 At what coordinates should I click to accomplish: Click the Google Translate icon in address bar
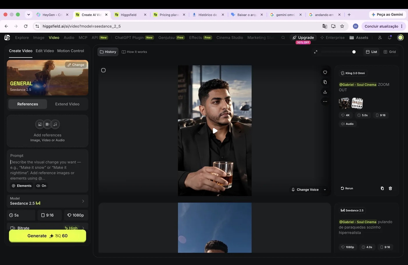(x=325, y=26)
